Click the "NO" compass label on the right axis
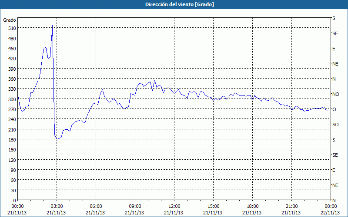 coord(335,94)
